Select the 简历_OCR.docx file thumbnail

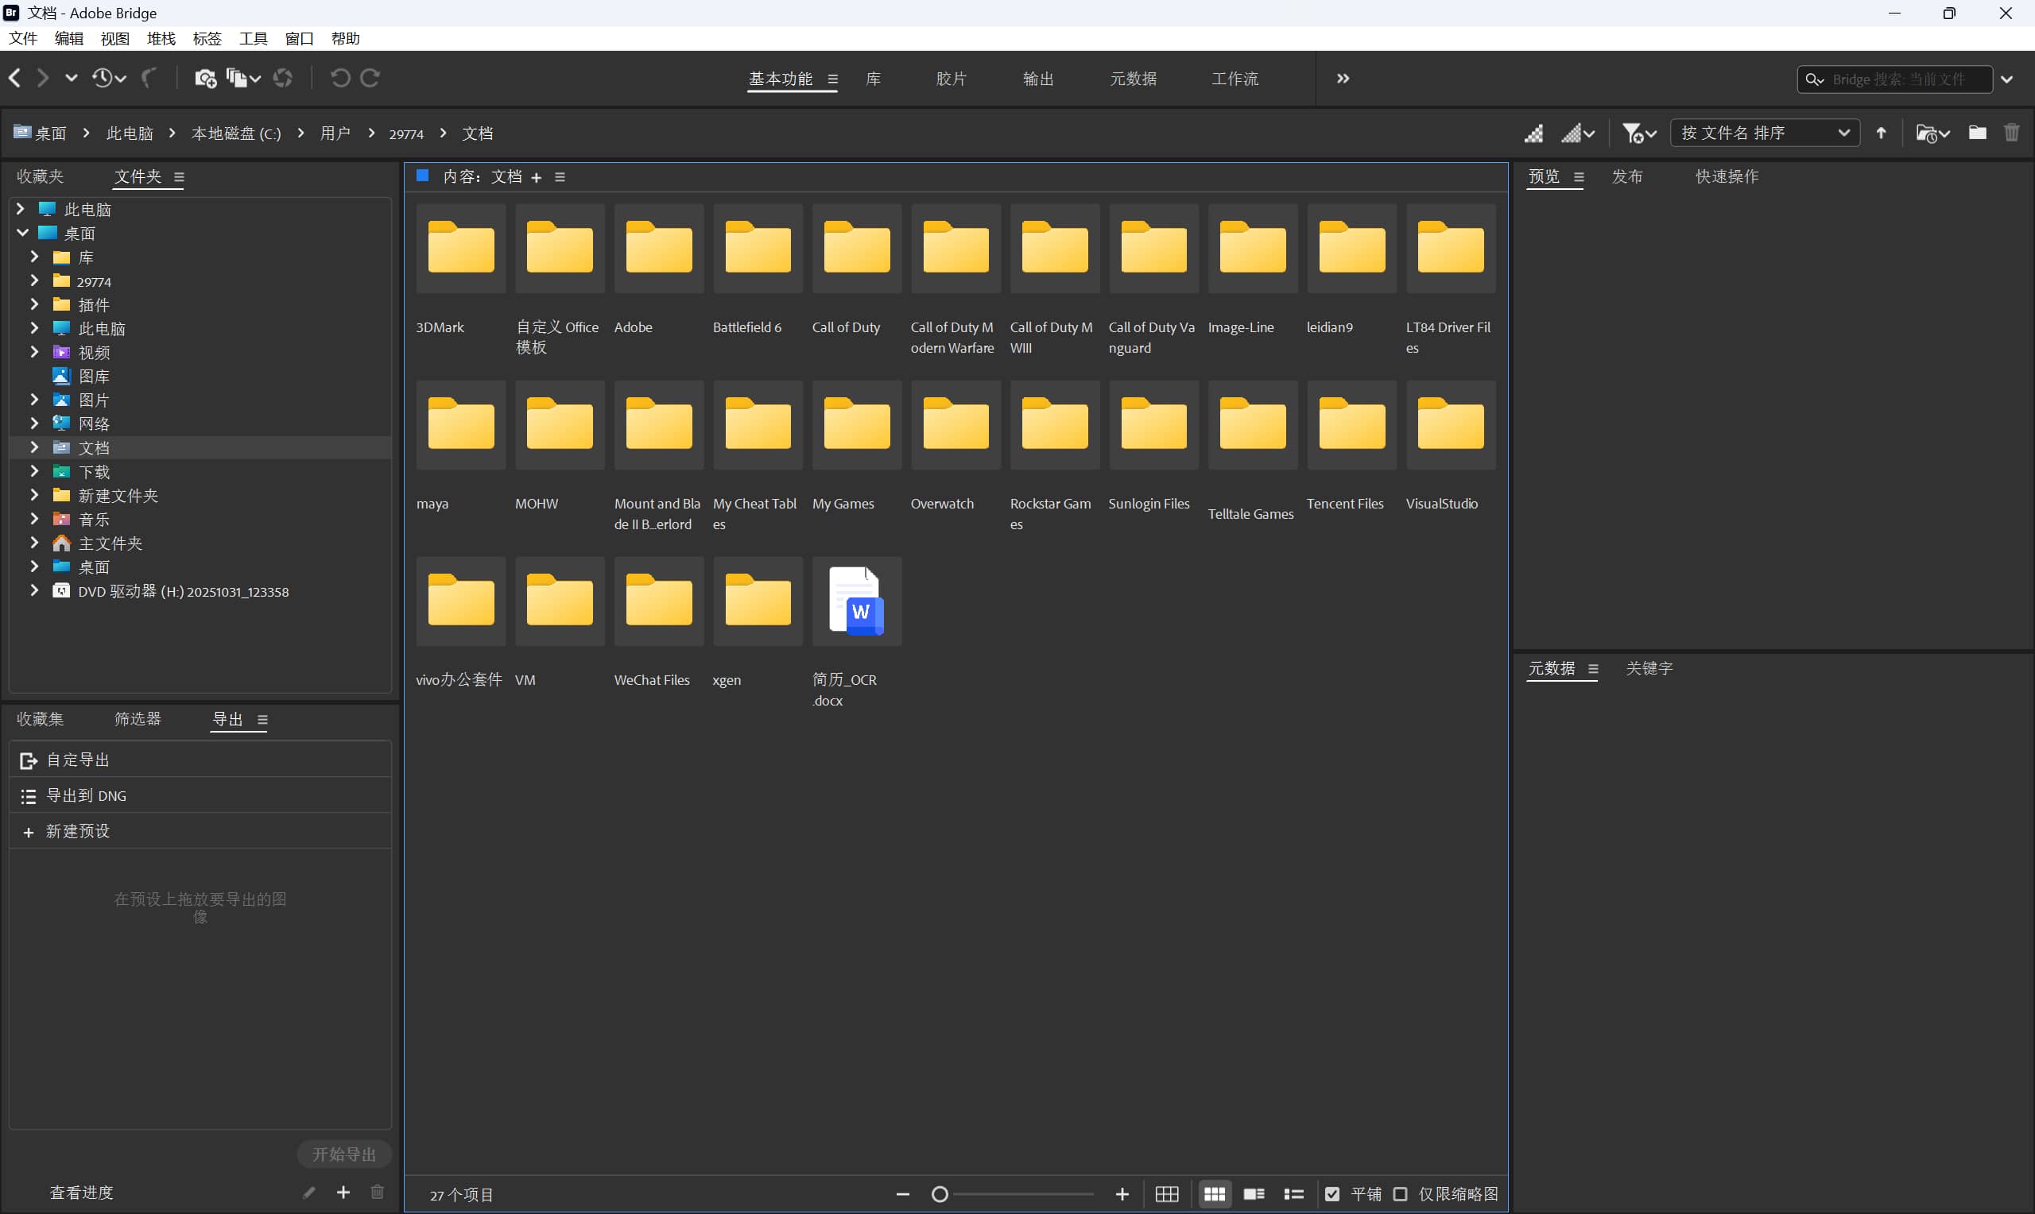(856, 602)
